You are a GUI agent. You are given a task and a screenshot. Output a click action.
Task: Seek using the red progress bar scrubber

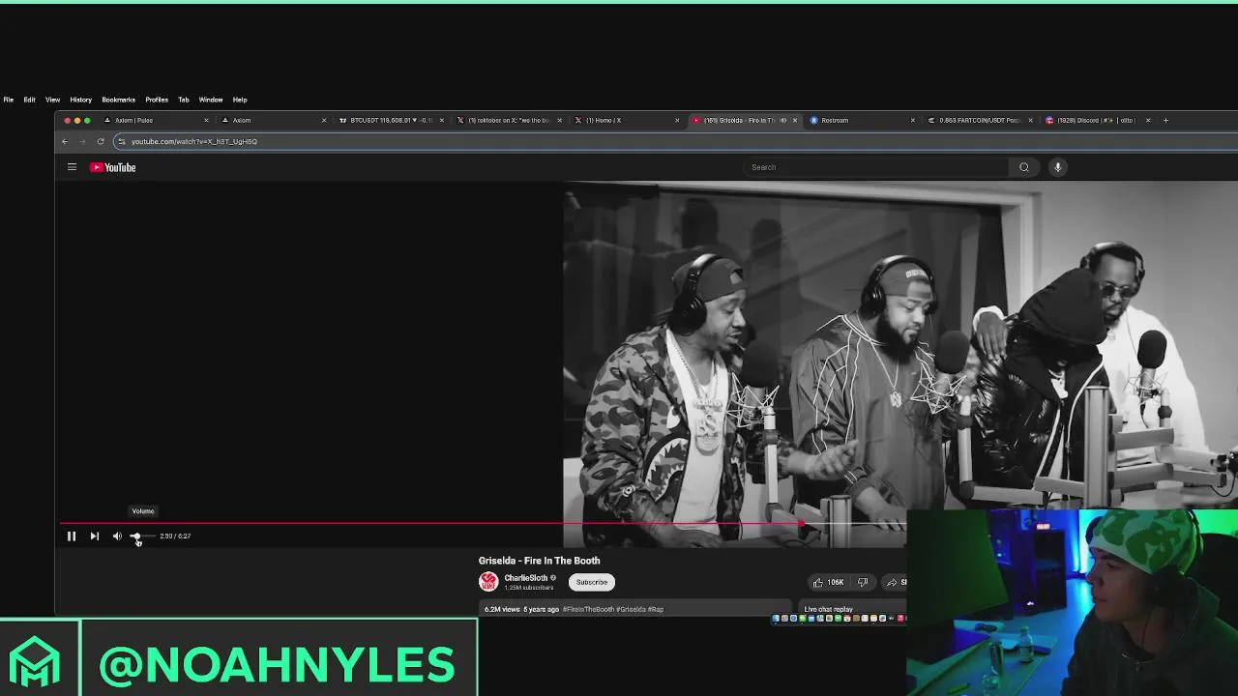(802, 524)
